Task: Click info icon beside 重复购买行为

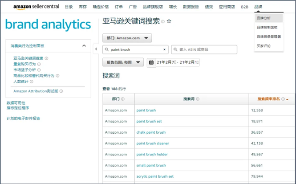Action: click(39, 64)
